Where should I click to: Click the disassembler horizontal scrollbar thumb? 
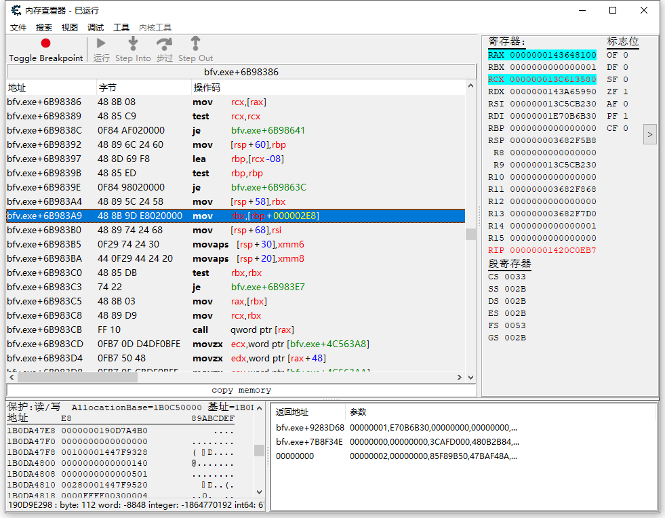[77, 377]
